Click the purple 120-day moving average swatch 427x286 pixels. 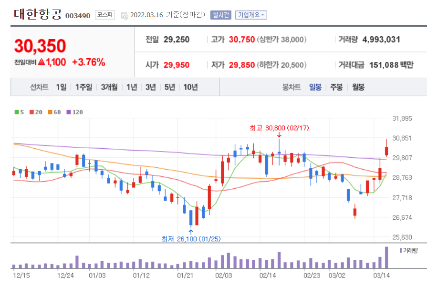69,112
